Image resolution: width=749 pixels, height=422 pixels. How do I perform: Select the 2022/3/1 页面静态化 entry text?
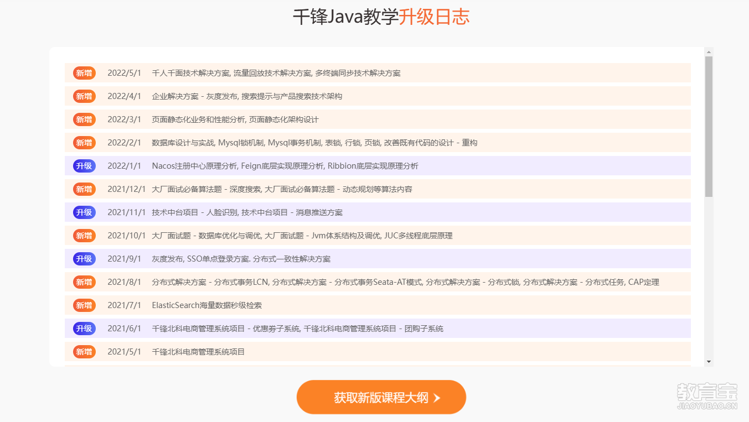[x=235, y=119]
